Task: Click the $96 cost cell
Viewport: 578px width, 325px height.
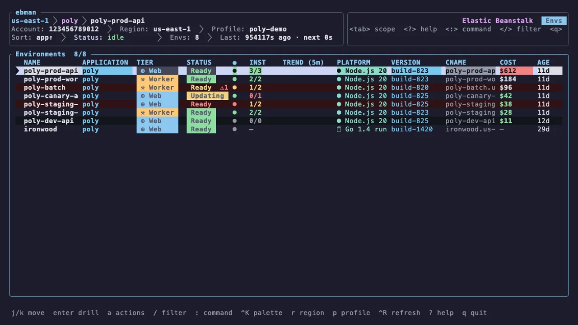Action: (x=506, y=88)
